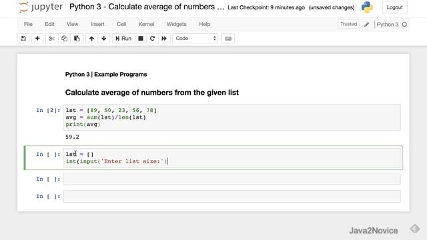
Task: Copy selected cells
Action: pyautogui.click(x=64, y=39)
